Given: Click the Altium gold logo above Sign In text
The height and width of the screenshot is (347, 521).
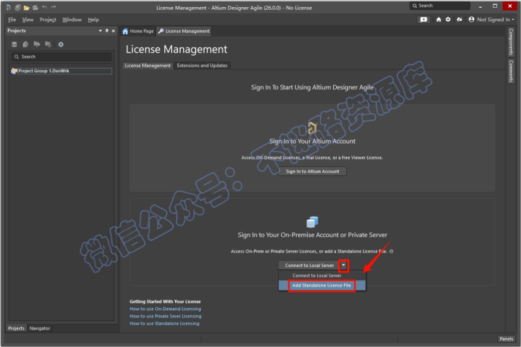Looking at the screenshot, I should click(312, 128).
